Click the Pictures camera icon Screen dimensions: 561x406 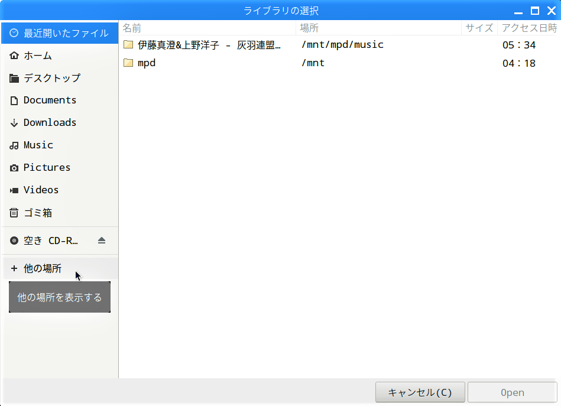point(14,168)
